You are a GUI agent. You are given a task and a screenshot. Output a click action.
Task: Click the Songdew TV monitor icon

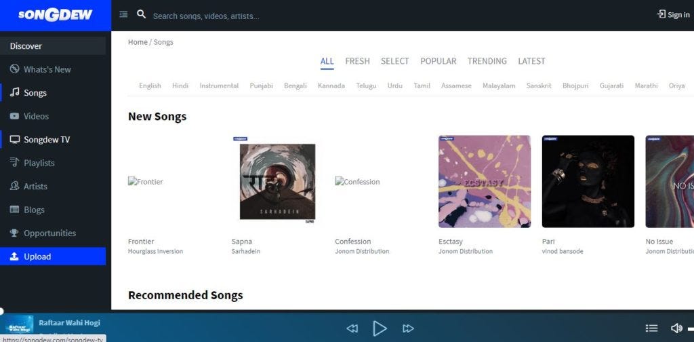[15, 139]
